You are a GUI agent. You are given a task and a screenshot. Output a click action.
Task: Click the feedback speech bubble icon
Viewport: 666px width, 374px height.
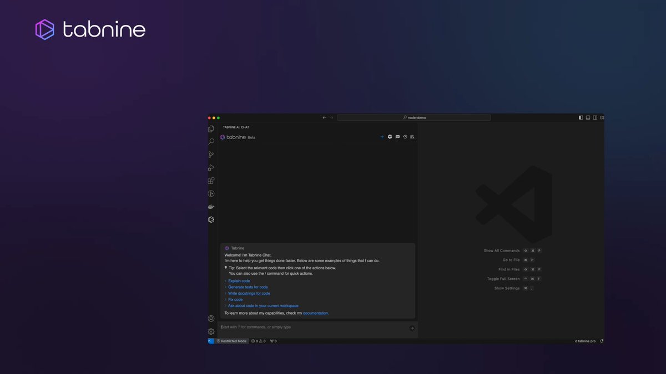pyautogui.click(x=397, y=137)
